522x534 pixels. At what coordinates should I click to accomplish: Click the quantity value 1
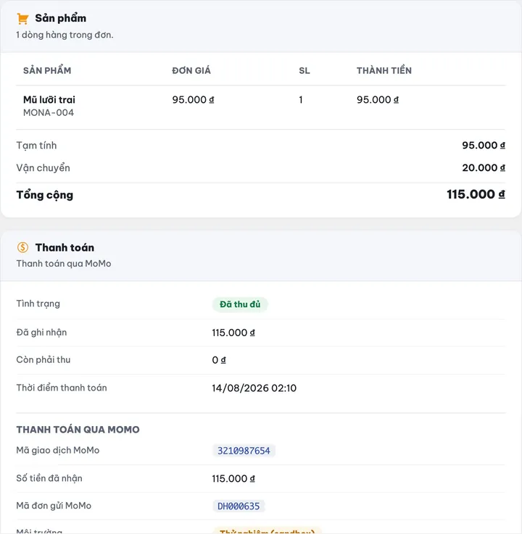[x=301, y=100]
